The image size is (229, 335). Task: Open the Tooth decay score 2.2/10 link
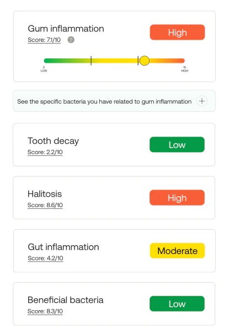click(x=45, y=152)
